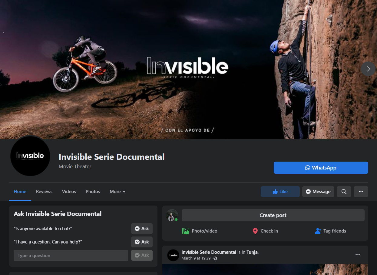Open Invisible Serie Documental post author link
This screenshot has height=275, width=377.
pos(209,252)
